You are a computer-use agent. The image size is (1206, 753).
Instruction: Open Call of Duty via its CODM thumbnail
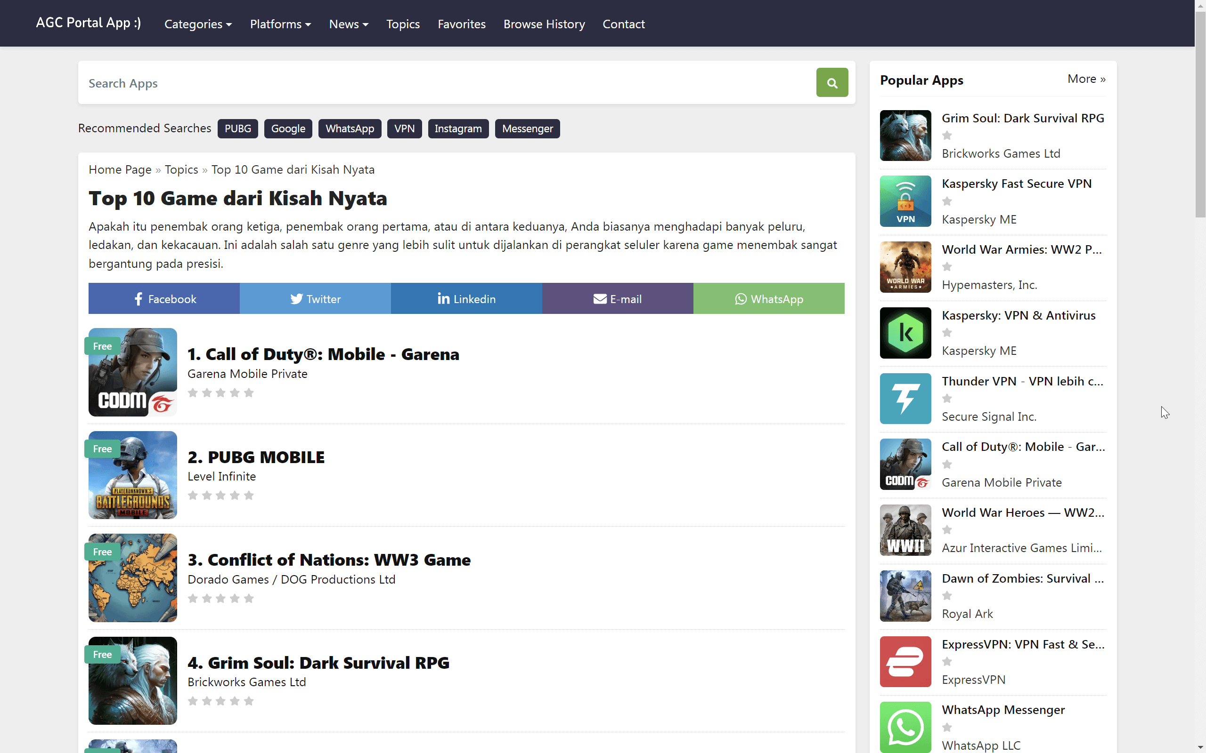point(132,372)
